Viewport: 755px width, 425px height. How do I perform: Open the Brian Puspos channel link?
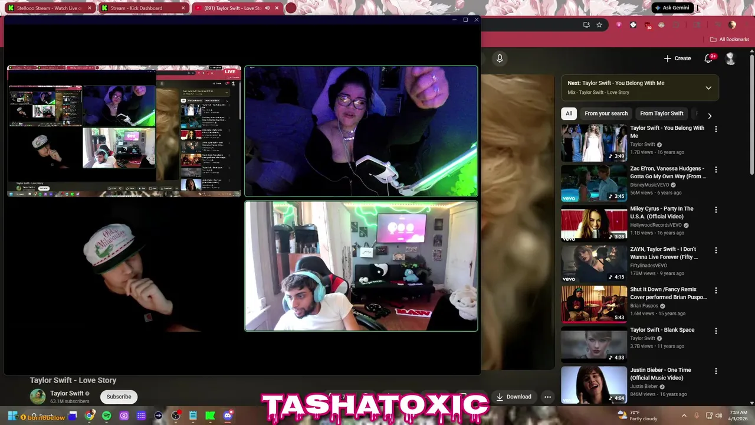click(644, 306)
